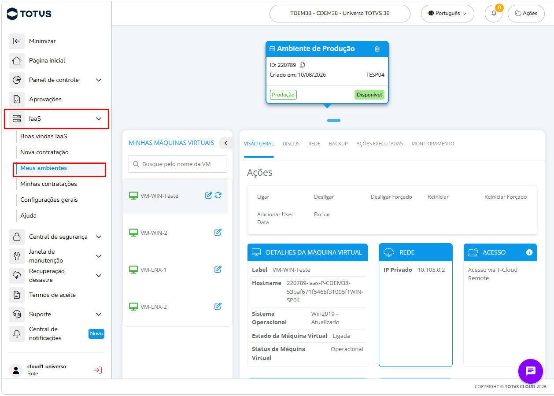This screenshot has width=554, height=396.
Task: Open the notifications bell in the top bar
Action: point(494,13)
